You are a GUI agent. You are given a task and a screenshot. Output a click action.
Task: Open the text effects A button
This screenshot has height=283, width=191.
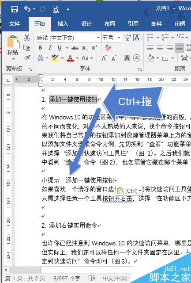click(x=41, y=58)
